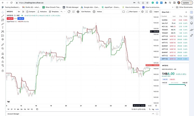Open the emoji icons tool
Viewport: 194px width, 116px height.
3,39
